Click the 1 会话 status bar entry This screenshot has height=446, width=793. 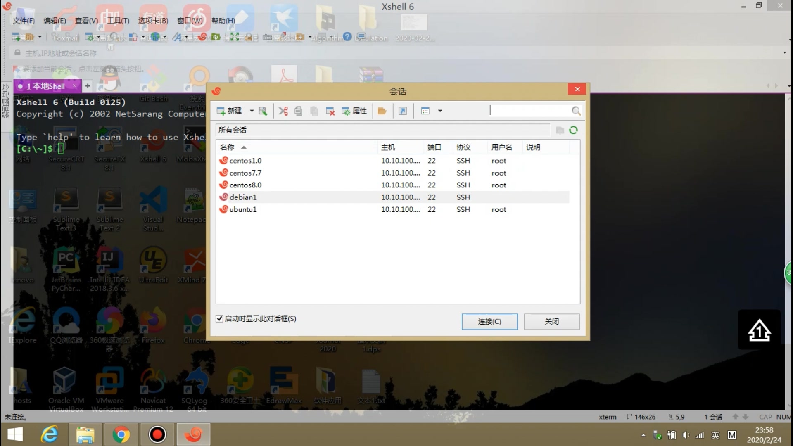pos(713,417)
